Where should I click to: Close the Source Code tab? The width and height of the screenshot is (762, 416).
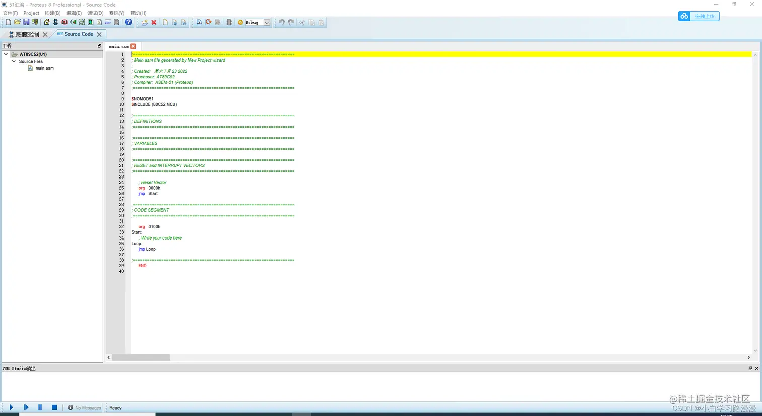tap(99, 34)
